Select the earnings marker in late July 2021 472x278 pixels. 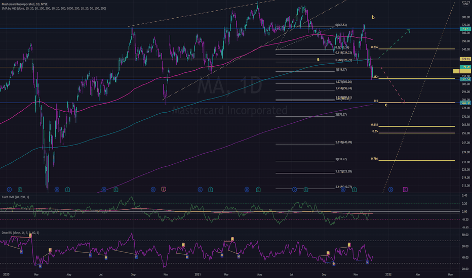(306, 190)
